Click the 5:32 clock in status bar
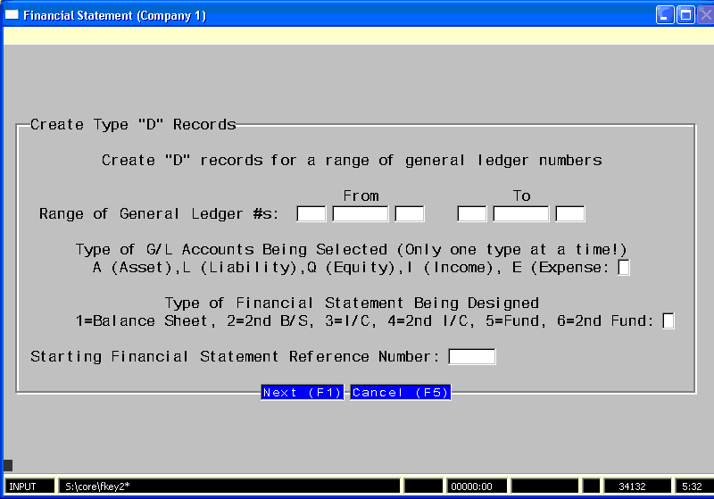This screenshot has width=714, height=499. tap(691, 487)
